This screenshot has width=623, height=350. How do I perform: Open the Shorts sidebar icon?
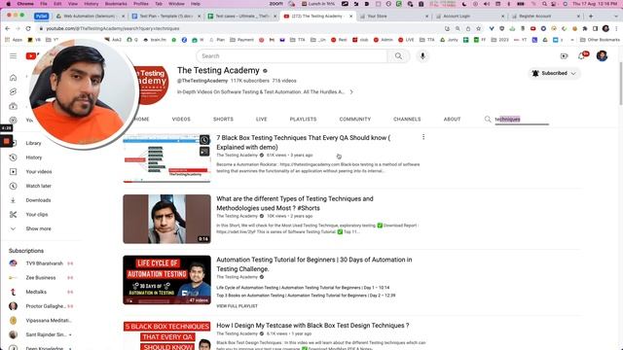[x=13, y=91]
